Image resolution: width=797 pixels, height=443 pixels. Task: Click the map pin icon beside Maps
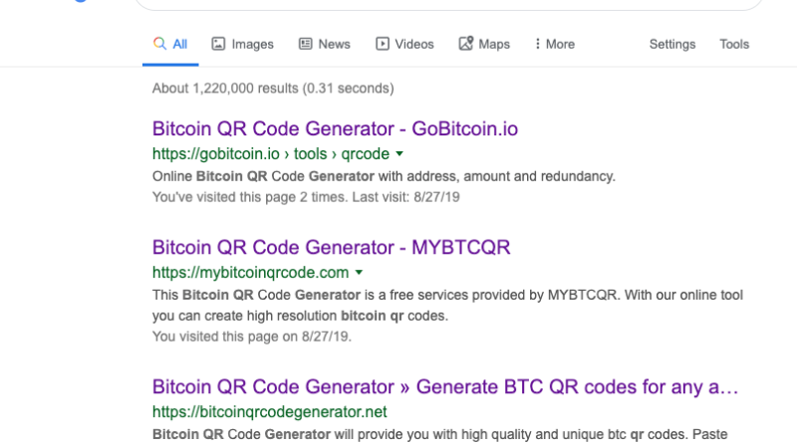[465, 43]
